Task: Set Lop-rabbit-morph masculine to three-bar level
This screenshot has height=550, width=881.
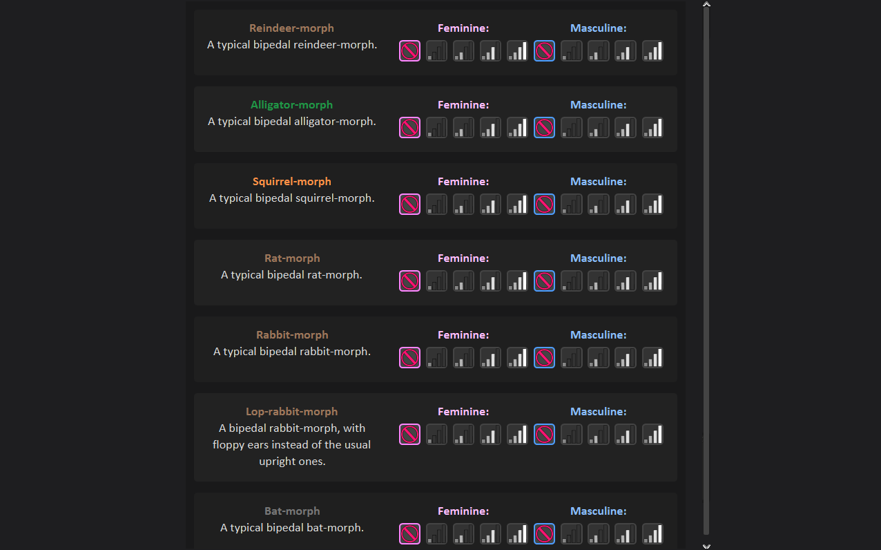Action: [x=626, y=435]
